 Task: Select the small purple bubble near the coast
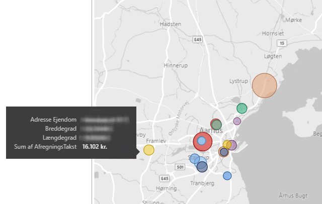[237, 121]
